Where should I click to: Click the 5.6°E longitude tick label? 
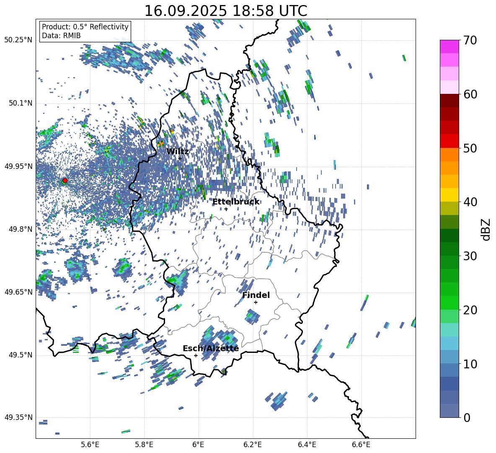[x=90, y=445]
